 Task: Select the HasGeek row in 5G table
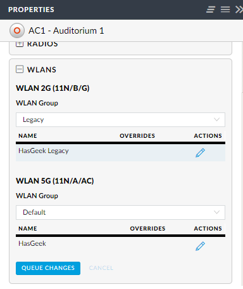pos(120,246)
